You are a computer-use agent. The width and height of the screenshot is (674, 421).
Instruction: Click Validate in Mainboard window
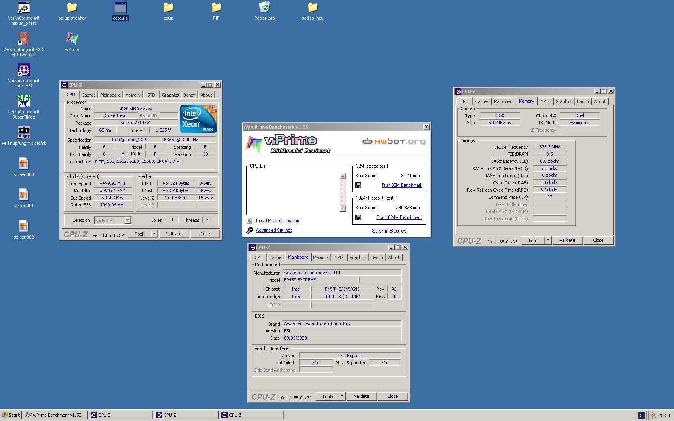[x=361, y=396]
